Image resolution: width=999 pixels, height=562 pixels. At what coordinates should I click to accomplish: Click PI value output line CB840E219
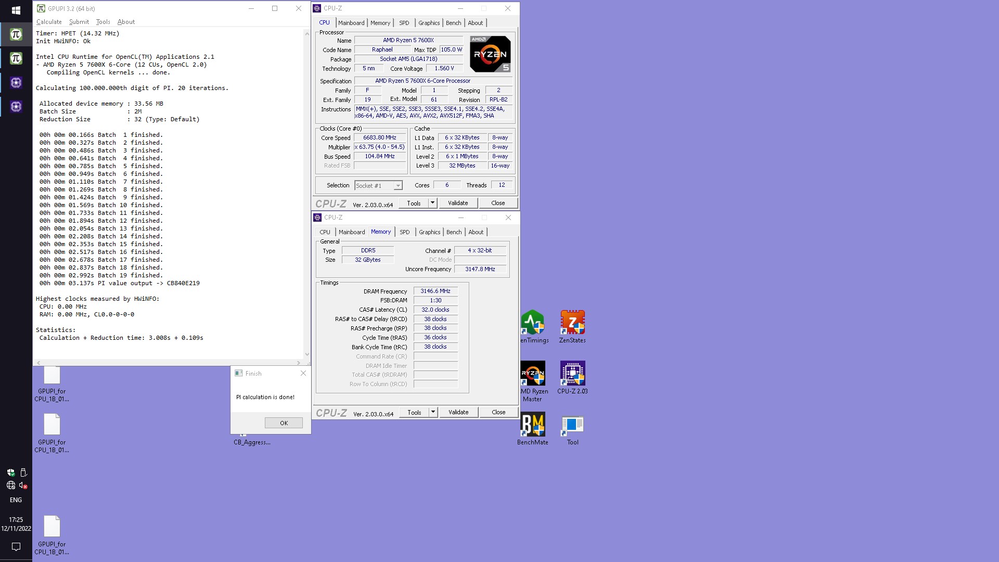click(120, 283)
